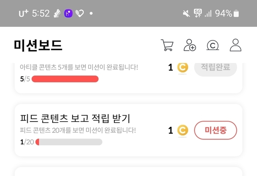
Task: Tap the muted sound status icon
Action: pyautogui.click(x=186, y=14)
